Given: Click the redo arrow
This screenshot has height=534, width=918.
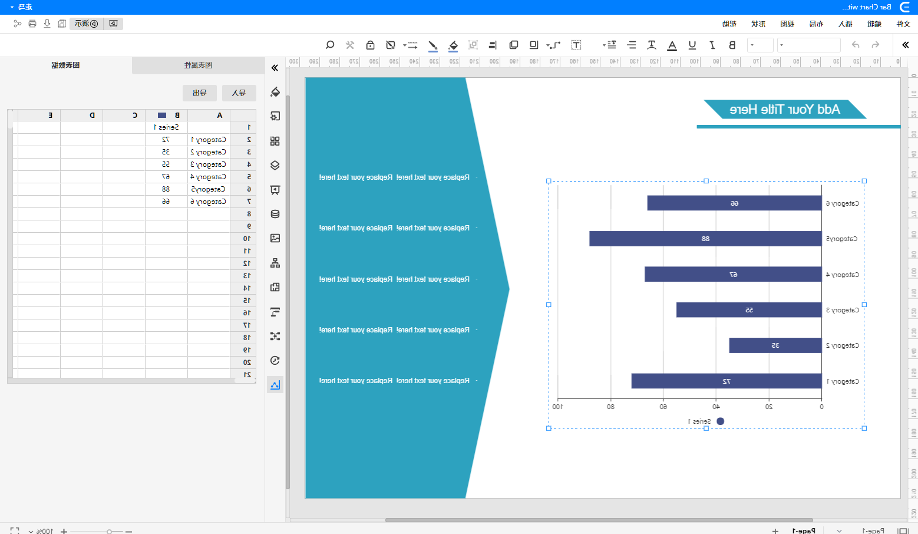Looking at the screenshot, I should pos(876,45).
